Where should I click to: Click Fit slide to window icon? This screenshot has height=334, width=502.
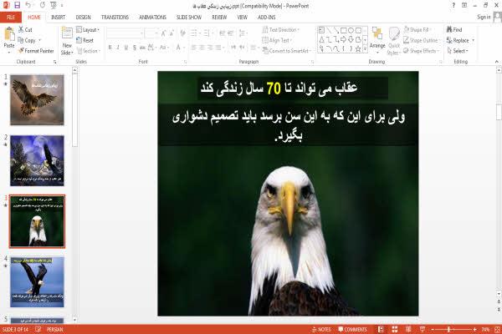click(x=498, y=329)
